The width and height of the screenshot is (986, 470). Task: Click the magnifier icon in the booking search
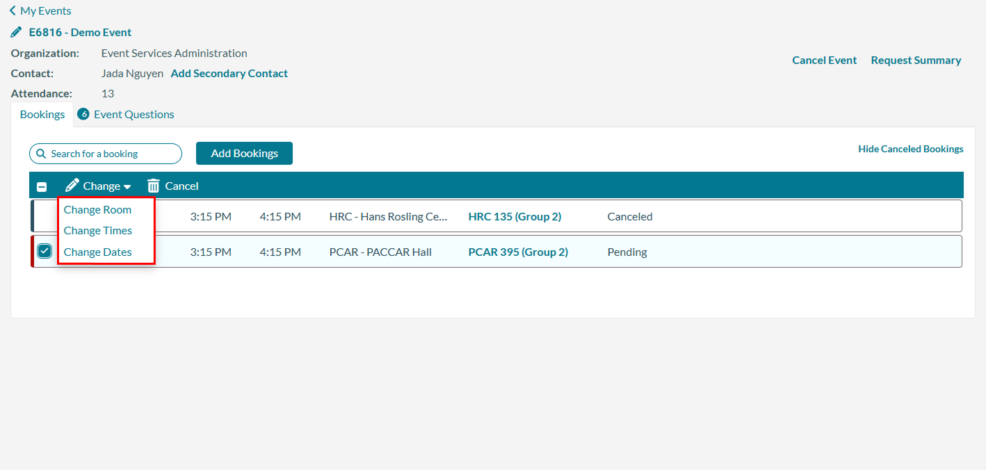(41, 154)
